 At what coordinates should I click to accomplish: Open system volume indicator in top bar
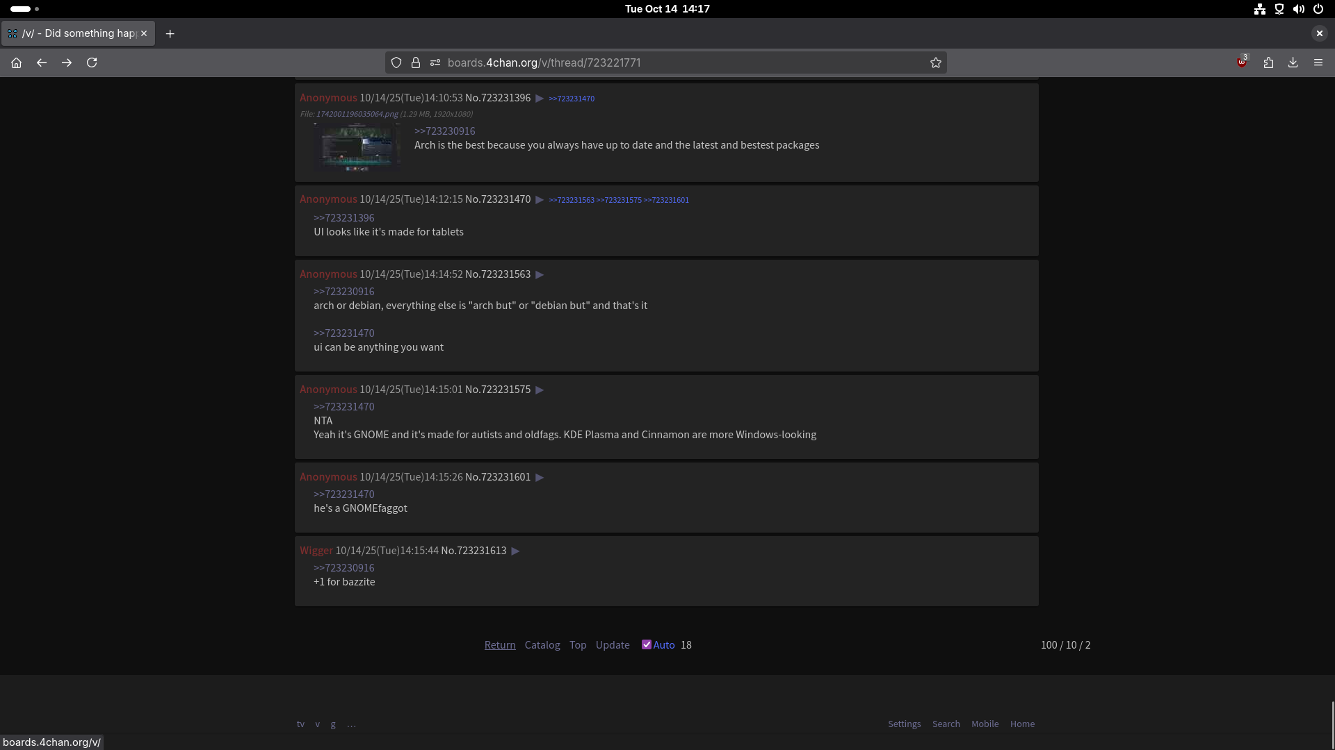click(x=1298, y=9)
